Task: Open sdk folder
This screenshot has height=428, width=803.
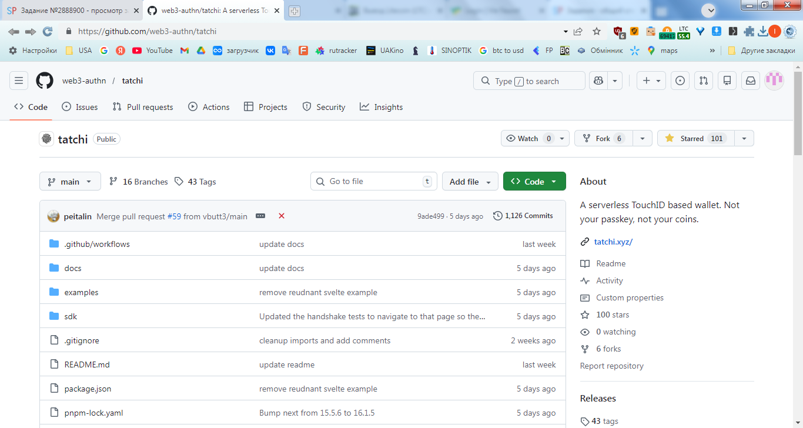Action: 71,316
